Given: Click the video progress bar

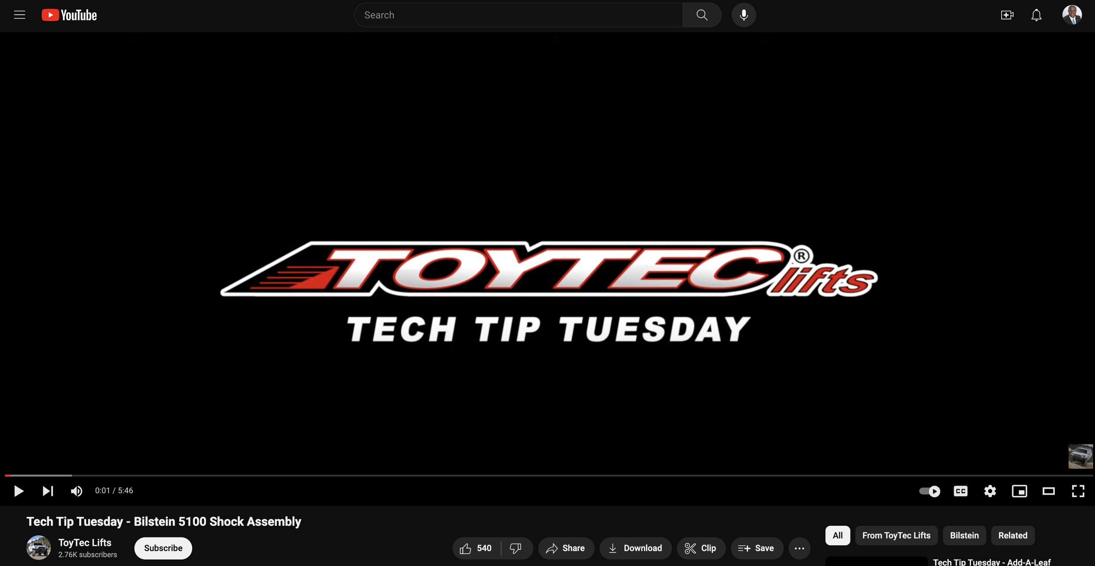Looking at the screenshot, I should coord(547,475).
